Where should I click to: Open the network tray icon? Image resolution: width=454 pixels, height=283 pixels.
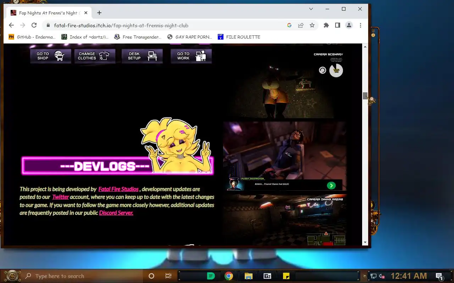373,276
